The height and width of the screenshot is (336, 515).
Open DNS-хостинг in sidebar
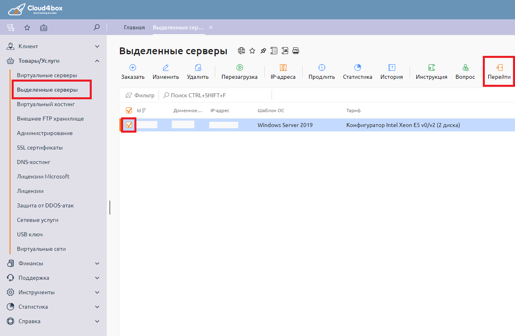click(x=33, y=162)
